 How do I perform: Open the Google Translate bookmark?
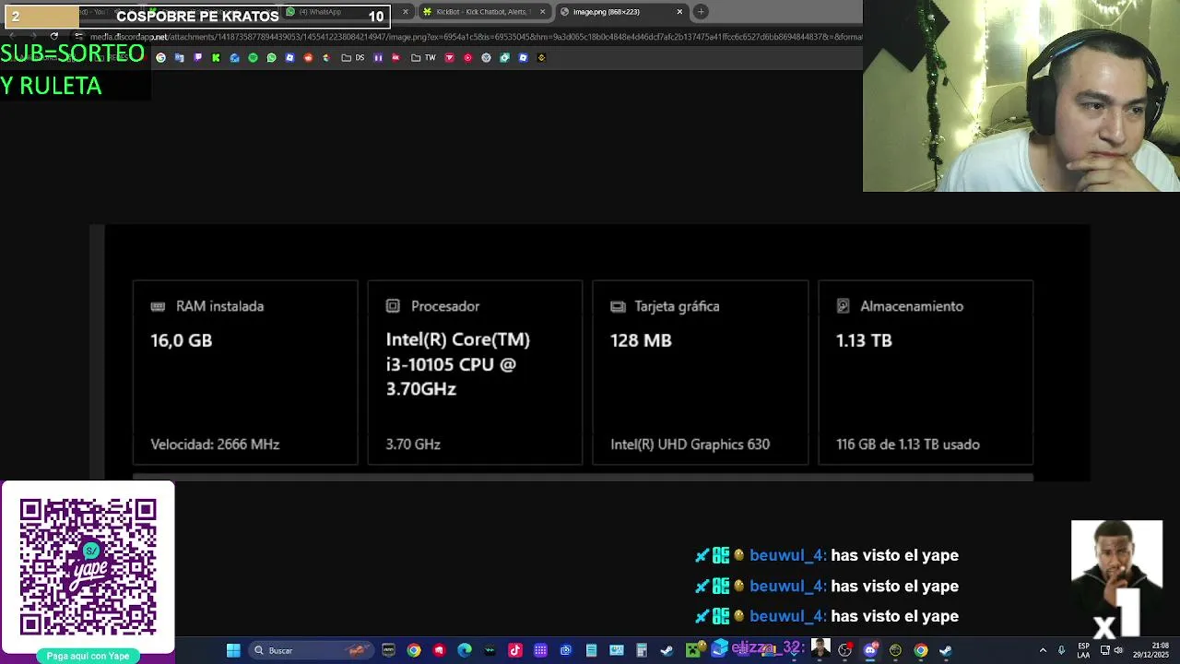tap(179, 57)
